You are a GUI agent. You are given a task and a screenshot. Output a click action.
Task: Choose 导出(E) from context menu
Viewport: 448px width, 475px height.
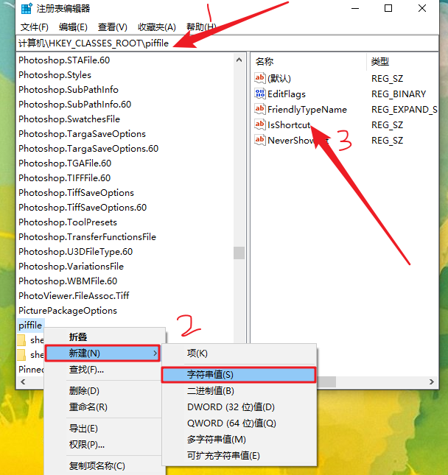click(x=83, y=429)
